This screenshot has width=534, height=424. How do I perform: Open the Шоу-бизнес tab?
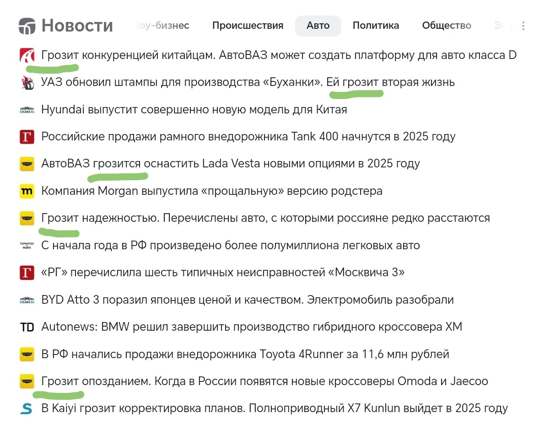162,26
